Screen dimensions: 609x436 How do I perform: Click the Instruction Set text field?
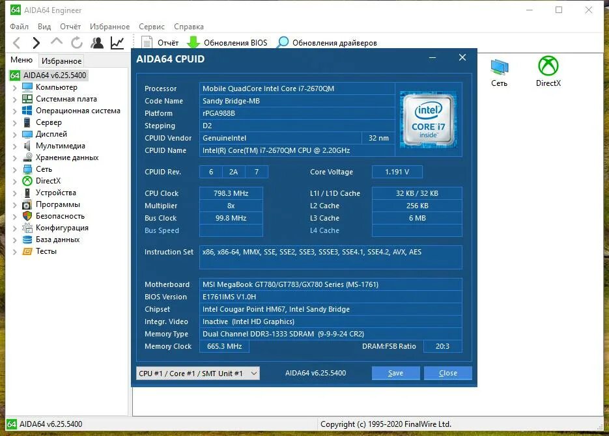coord(331,257)
